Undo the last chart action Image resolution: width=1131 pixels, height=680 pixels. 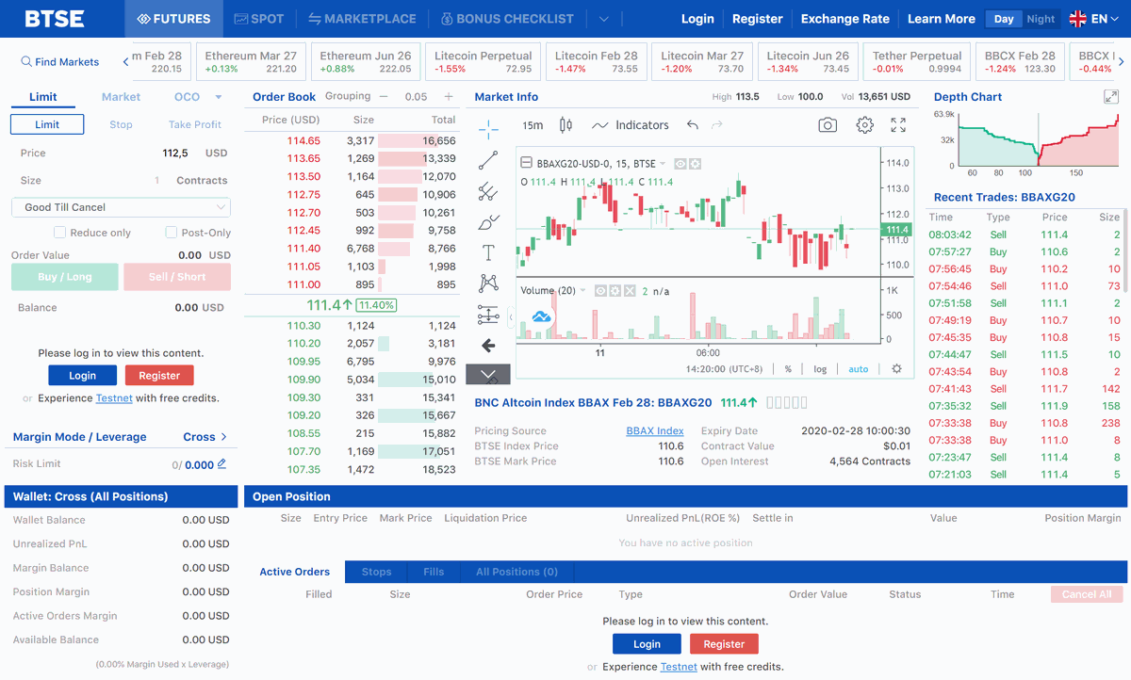[693, 125]
